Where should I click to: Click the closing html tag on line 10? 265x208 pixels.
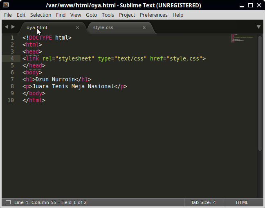(x=34, y=100)
